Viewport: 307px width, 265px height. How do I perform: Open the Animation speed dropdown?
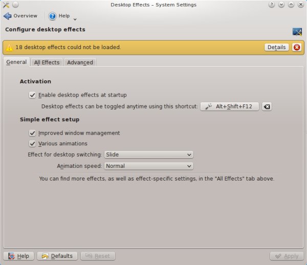[x=148, y=166]
